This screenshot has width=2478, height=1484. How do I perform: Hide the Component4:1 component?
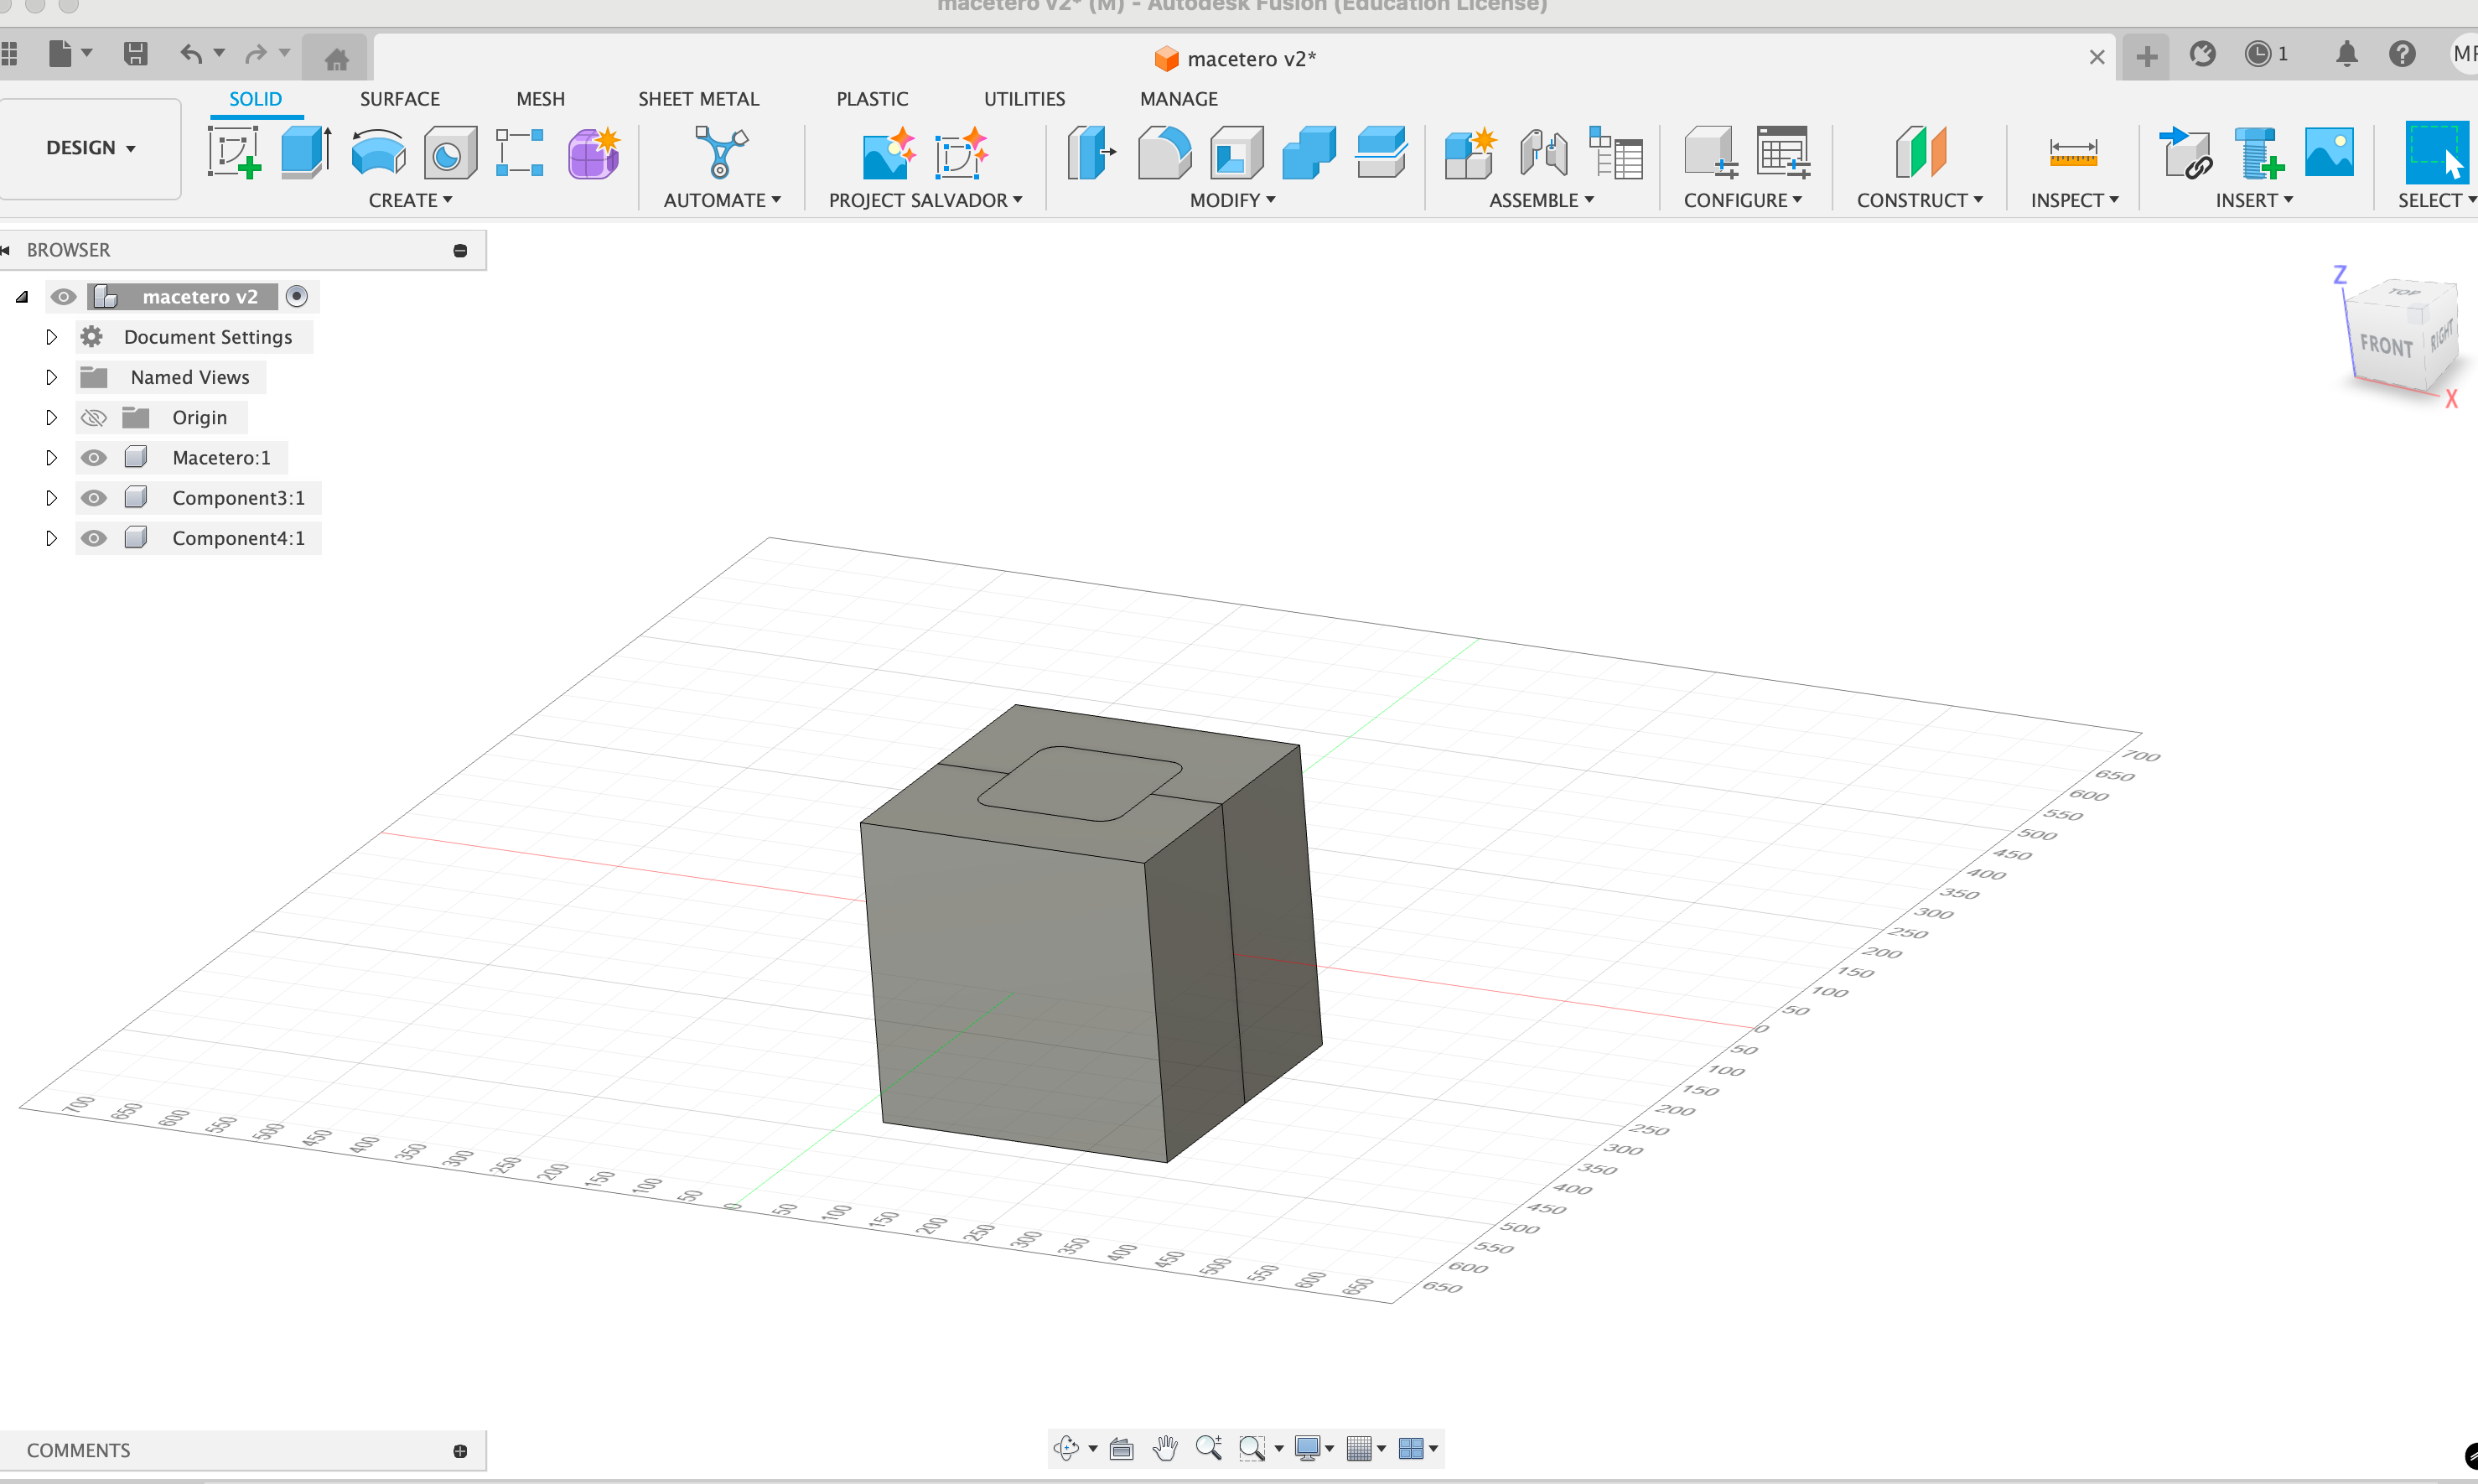[x=93, y=538]
